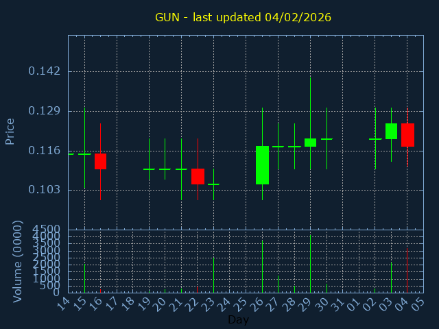Click the 0.129 price axis label
The height and width of the screenshot is (329, 439).
[44, 111]
